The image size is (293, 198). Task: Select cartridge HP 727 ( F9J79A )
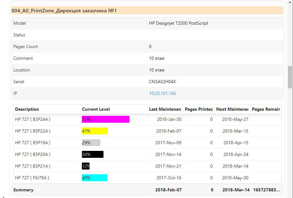coord(32,178)
